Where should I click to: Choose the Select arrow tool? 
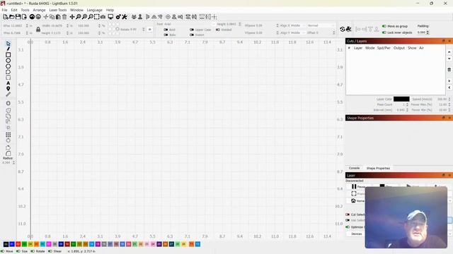[8, 44]
